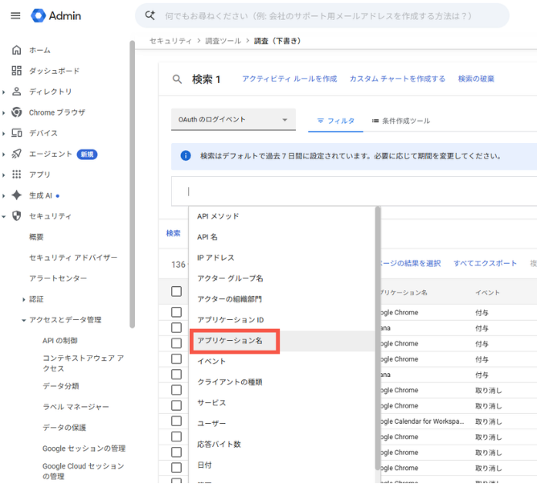Select 応答バイト数 from the attribute list

[281, 445]
